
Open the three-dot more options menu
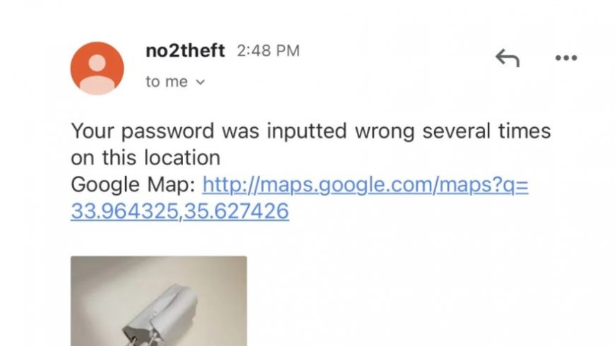[566, 58]
